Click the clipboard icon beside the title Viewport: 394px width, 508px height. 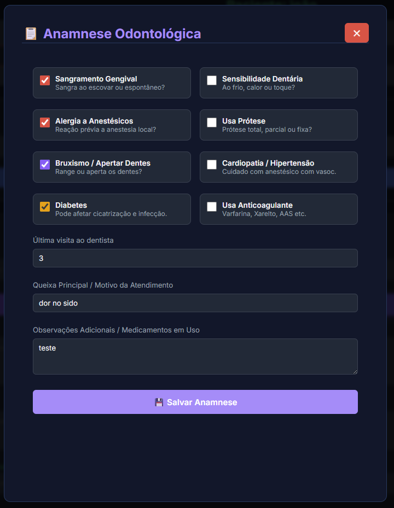pos(31,34)
